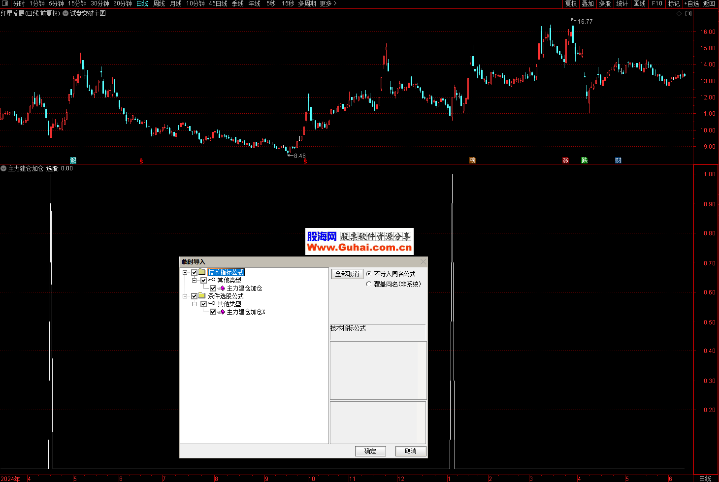The image size is (719, 482).
Task: Add the stock via +自选
Action: click(x=692, y=3)
